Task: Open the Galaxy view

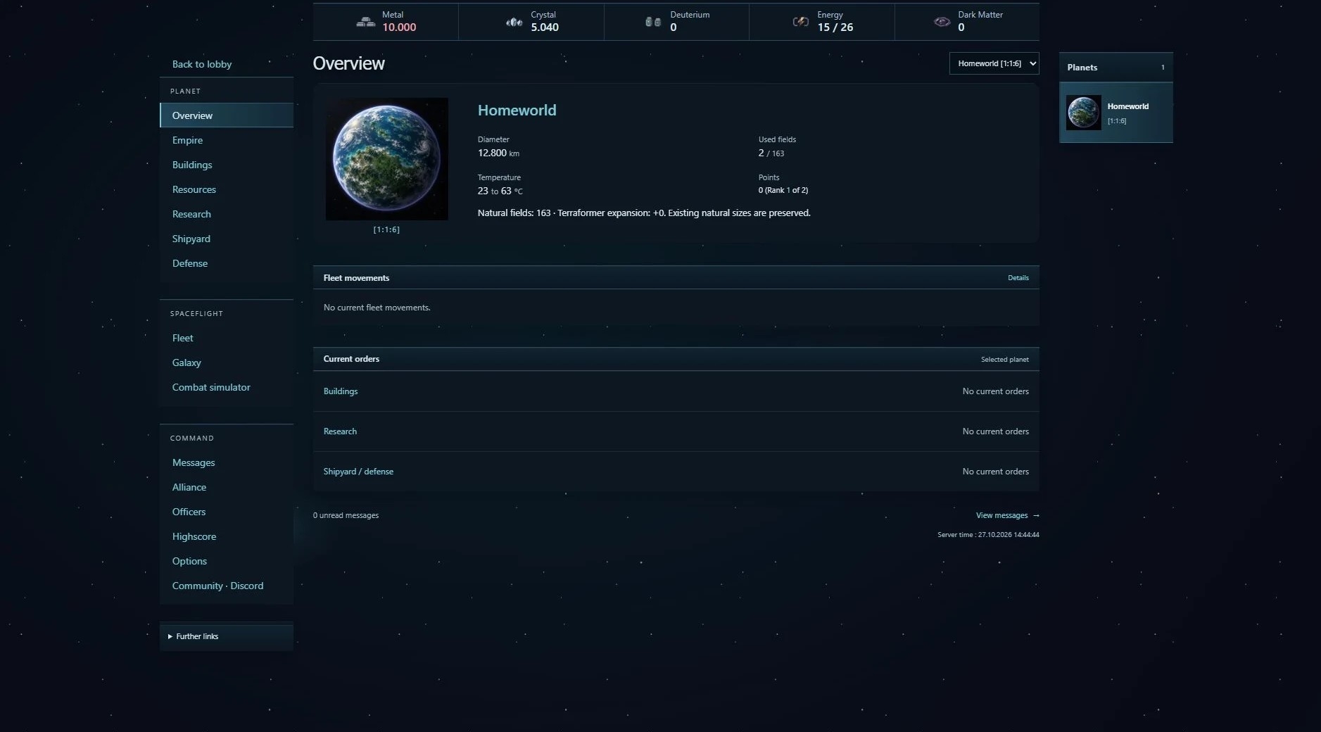Action: [227, 362]
